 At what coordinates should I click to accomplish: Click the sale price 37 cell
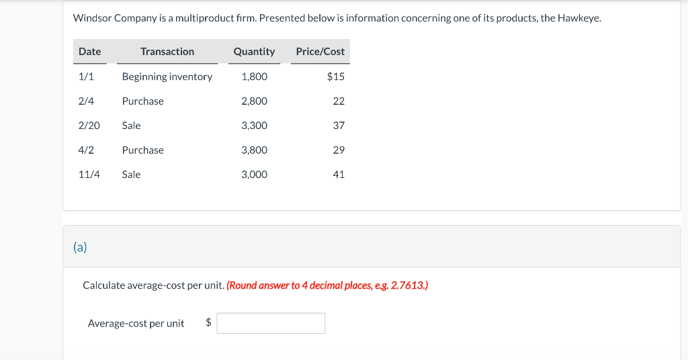coord(339,126)
